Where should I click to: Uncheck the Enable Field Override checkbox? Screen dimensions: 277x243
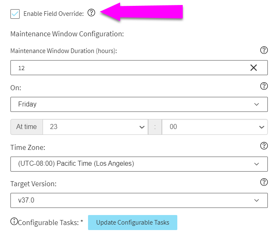tap(15, 14)
